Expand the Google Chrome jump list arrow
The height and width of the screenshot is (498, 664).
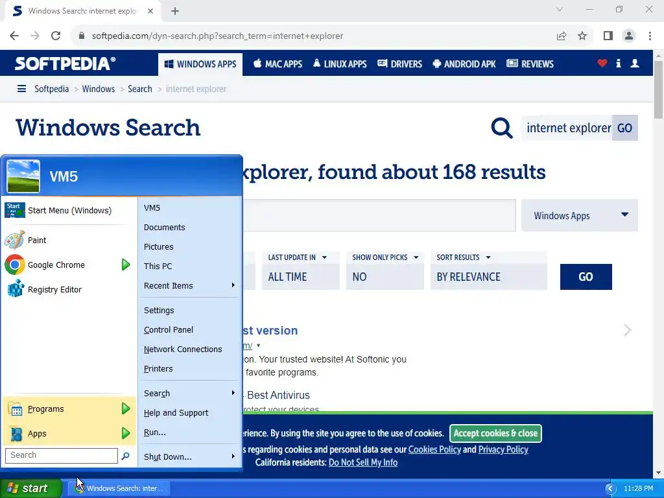coord(126,265)
